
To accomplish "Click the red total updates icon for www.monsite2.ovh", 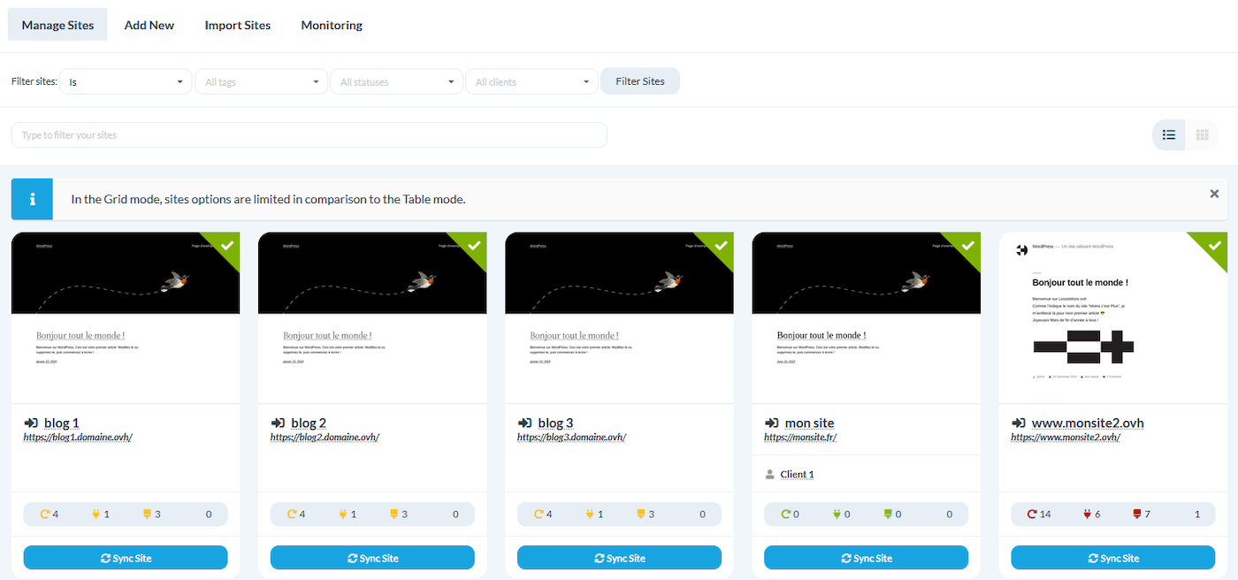I will [x=1031, y=514].
